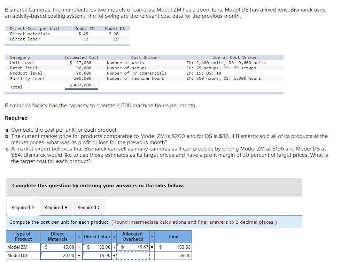The image size is (341, 262).
Task: Click Model ZM total 153.83 cell
Action: 173,247
